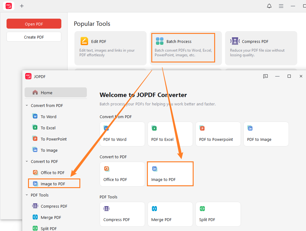Select To PowerPoint in sidebar

pyautogui.click(x=54, y=139)
